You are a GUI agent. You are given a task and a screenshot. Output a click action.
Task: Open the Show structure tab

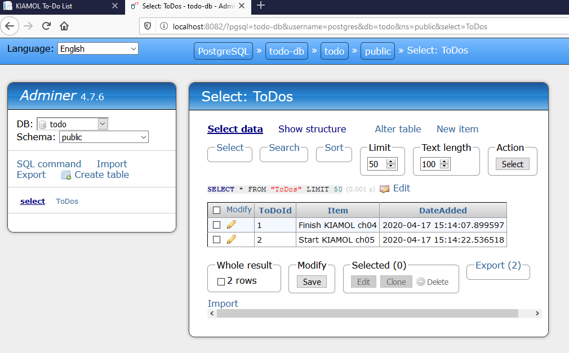[x=312, y=129]
